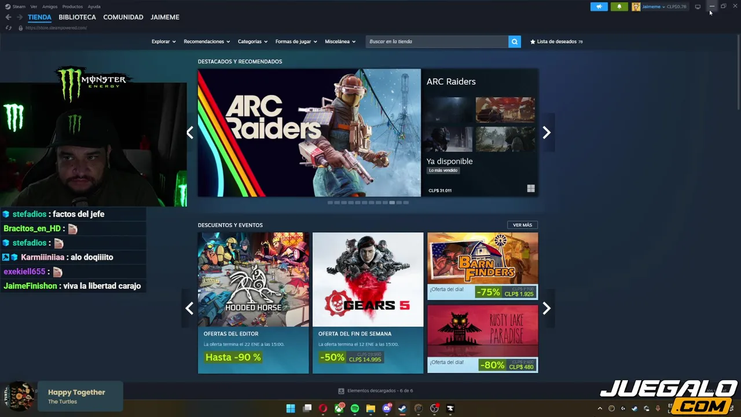Click the store URL address text
The width and height of the screenshot is (741, 417).
click(56, 28)
